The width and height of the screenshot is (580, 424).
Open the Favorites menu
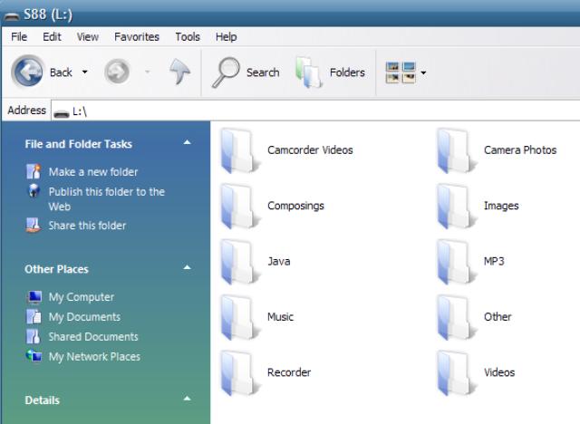pyautogui.click(x=136, y=37)
